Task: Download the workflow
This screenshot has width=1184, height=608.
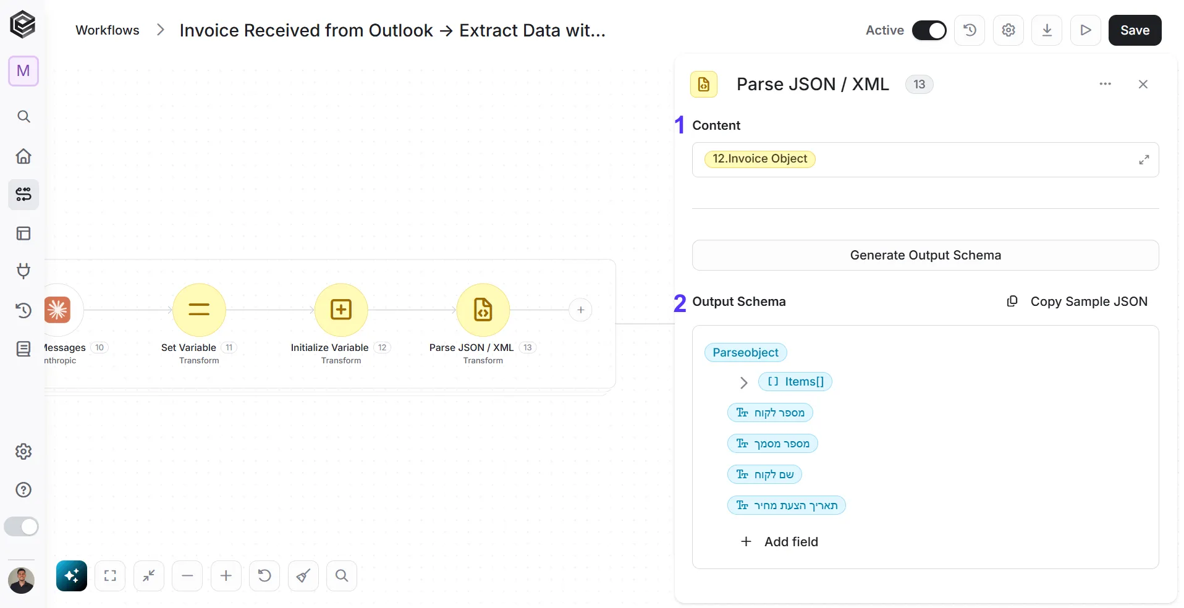Action: (x=1047, y=30)
